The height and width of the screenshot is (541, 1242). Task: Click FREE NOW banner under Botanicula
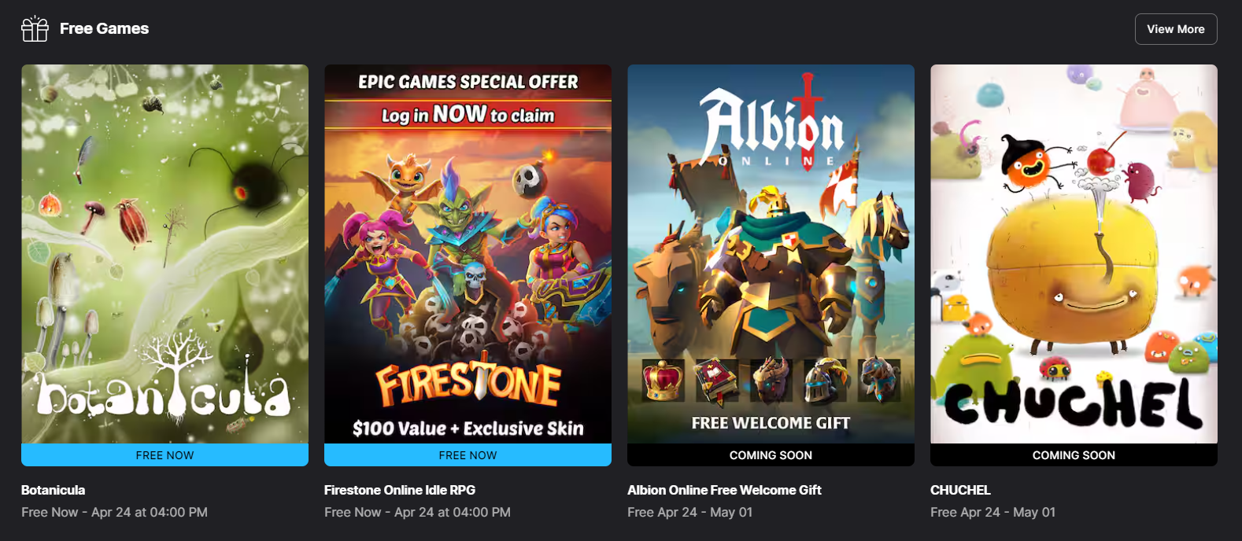pos(164,455)
